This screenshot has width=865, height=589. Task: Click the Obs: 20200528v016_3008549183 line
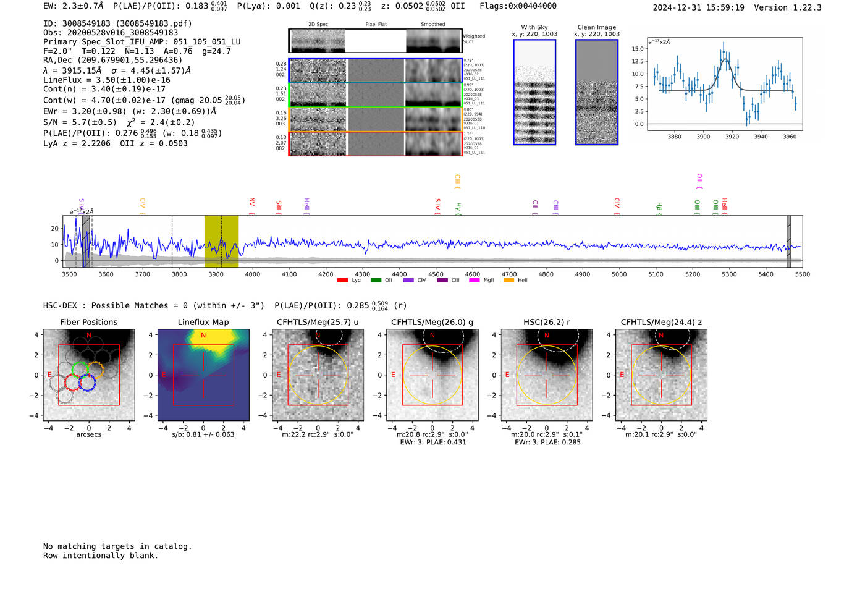[111, 33]
